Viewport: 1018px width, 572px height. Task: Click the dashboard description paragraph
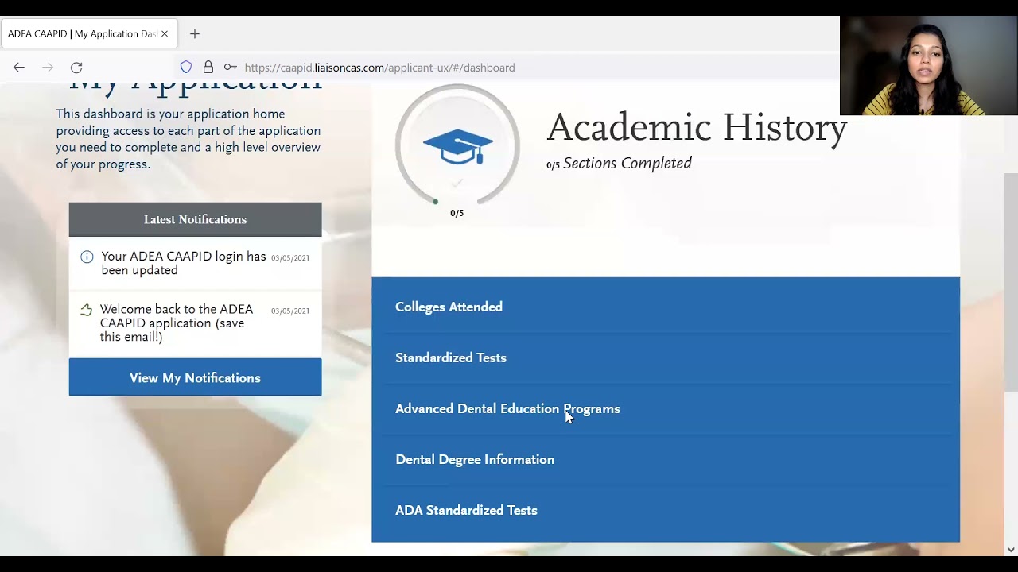pyautogui.click(x=188, y=139)
